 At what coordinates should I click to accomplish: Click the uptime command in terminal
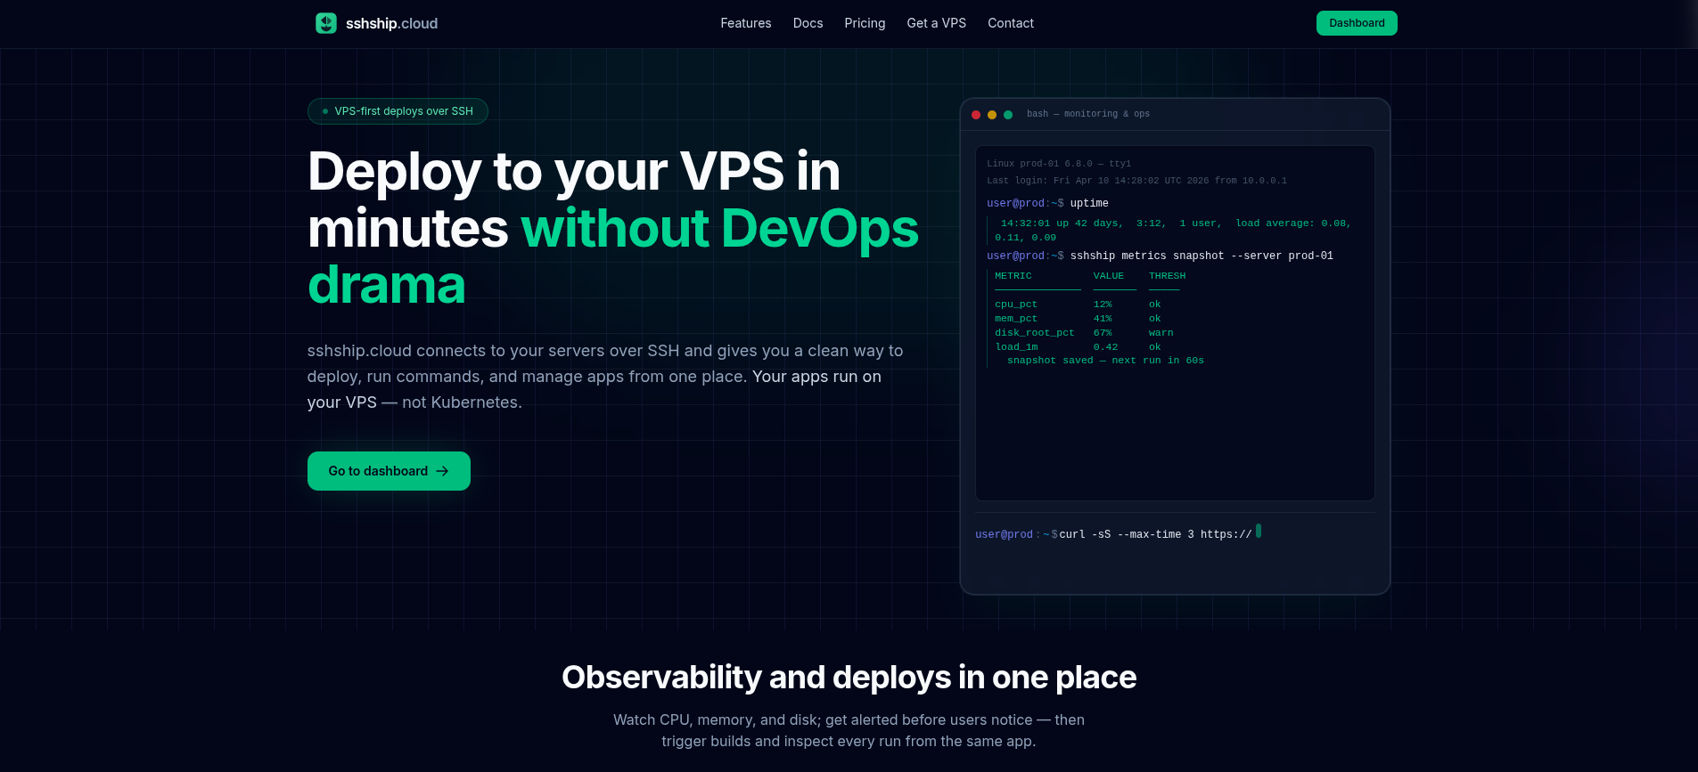1089,203
